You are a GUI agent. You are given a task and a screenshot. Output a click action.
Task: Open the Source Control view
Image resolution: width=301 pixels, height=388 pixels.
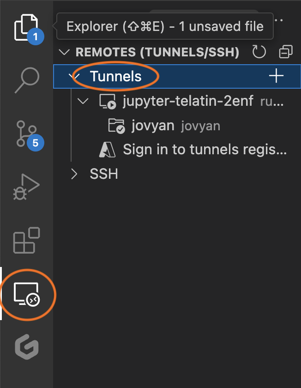tap(26, 133)
